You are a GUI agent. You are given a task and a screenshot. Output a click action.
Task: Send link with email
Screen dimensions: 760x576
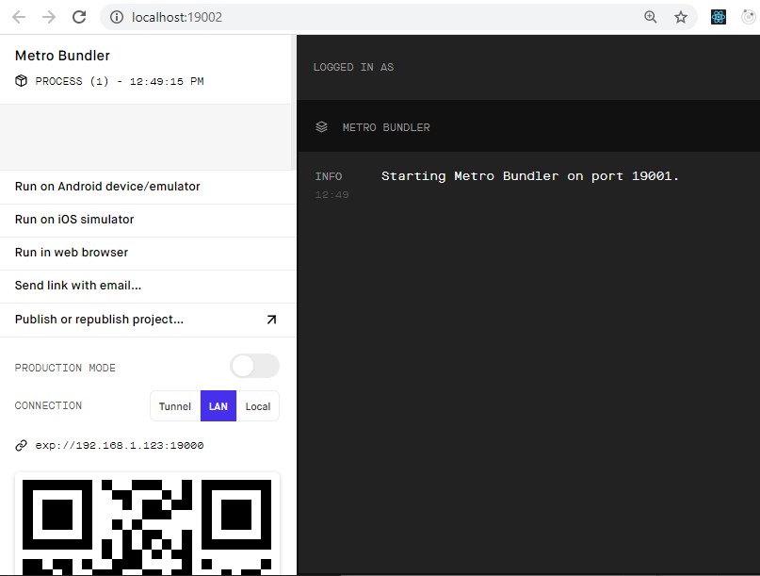point(148,286)
